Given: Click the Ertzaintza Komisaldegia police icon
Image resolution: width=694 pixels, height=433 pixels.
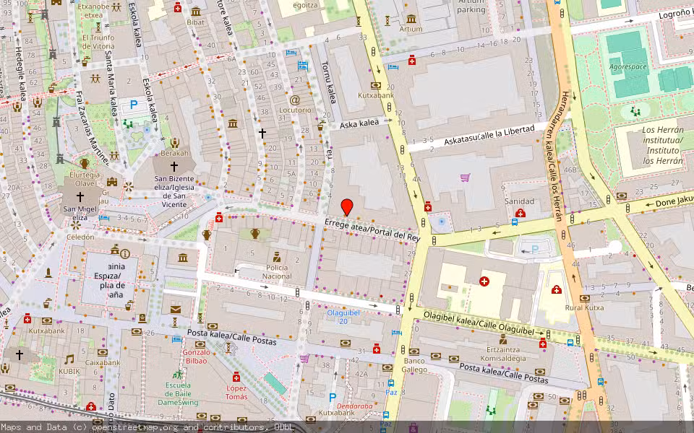Looking at the screenshot, I should tap(503, 339).
